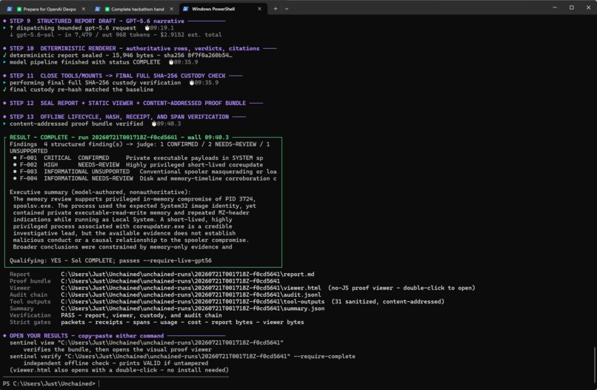Click the Verification PASS line
Screen dimensions: 597x390
[116, 315]
